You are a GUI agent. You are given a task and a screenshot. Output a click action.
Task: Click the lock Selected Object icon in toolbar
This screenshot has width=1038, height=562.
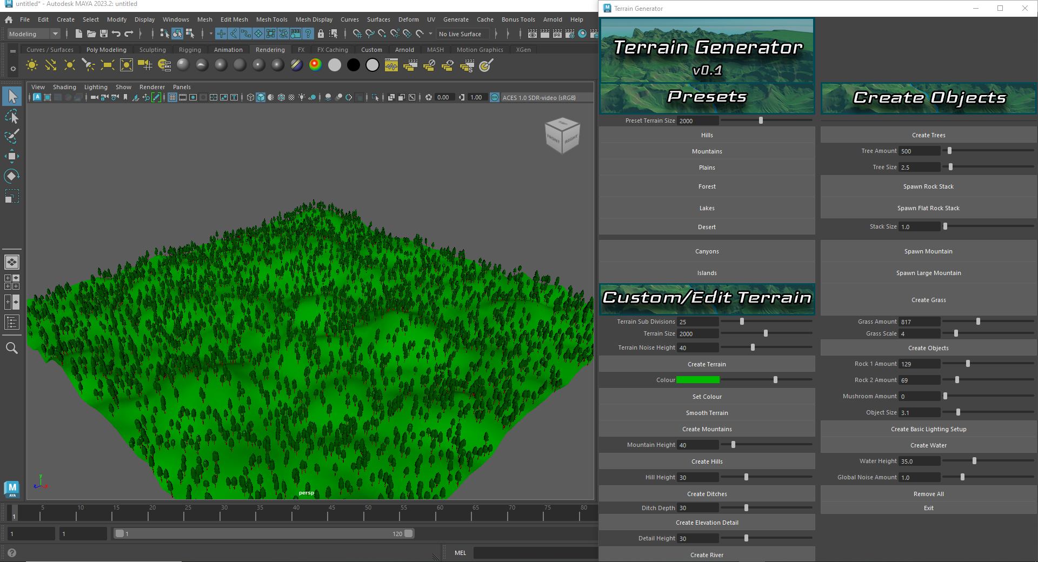pyautogui.click(x=321, y=34)
